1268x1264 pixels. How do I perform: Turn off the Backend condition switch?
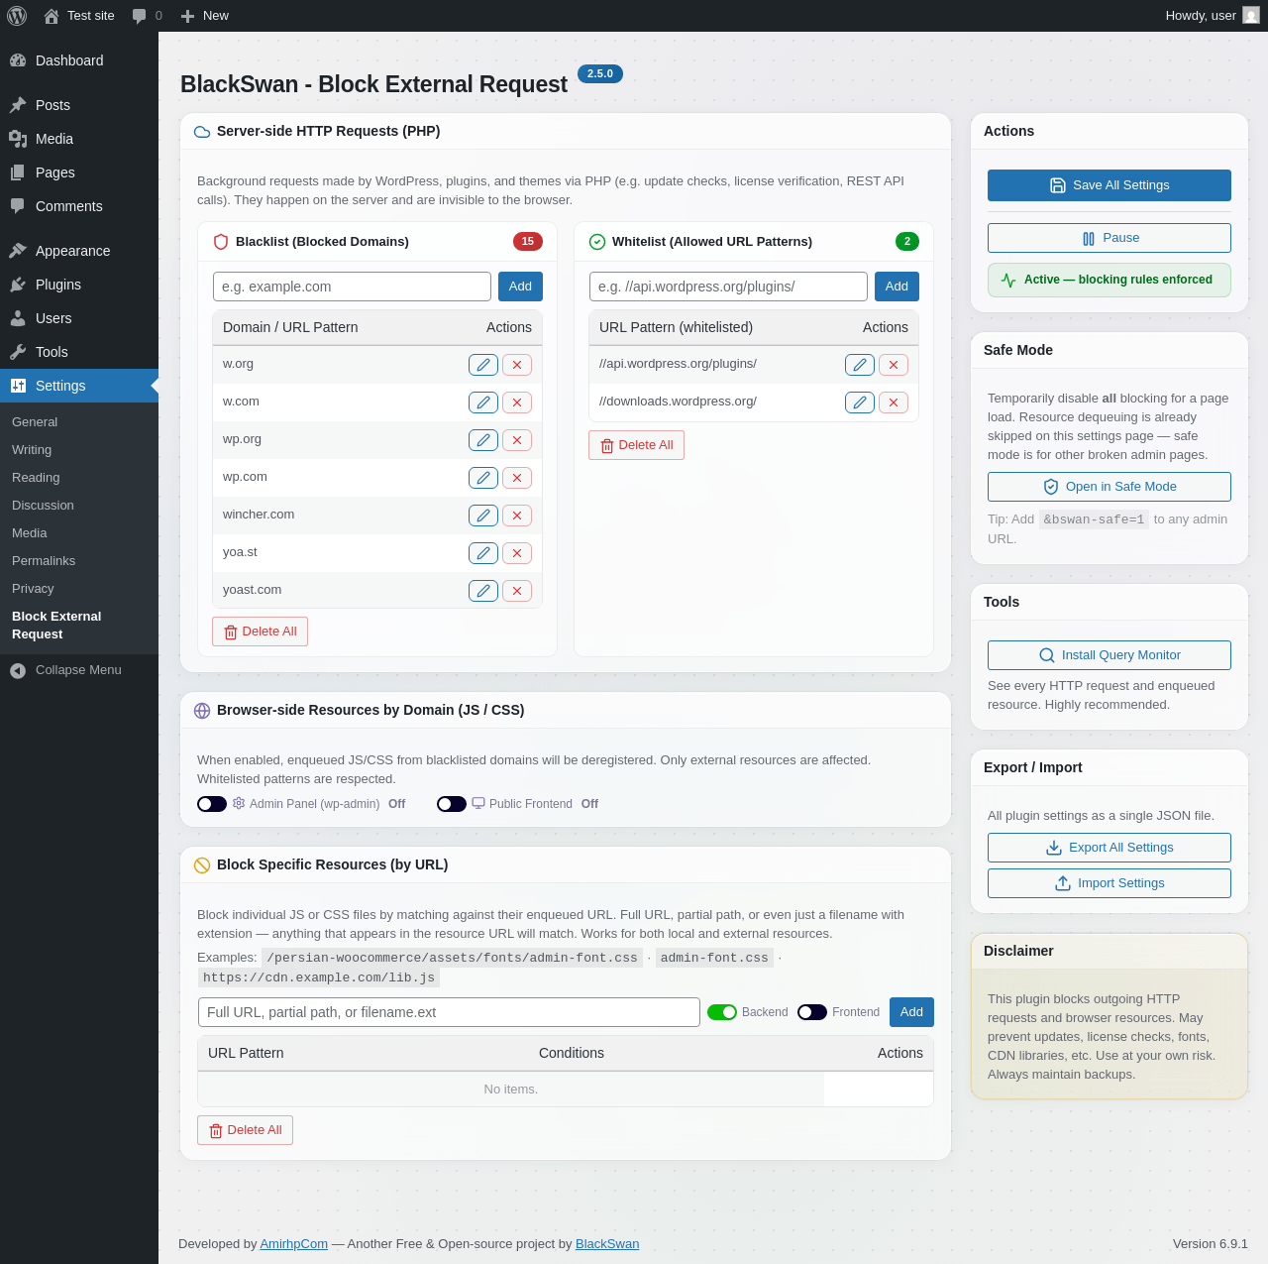pyautogui.click(x=722, y=1012)
